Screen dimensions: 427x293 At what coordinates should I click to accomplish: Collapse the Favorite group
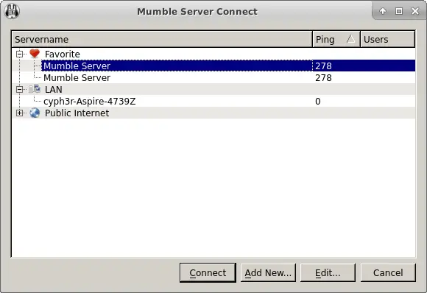19,54
